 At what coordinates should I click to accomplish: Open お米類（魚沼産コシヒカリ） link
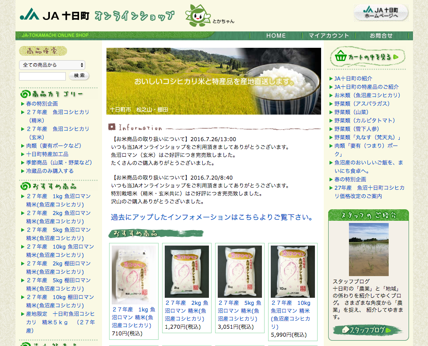tap(367, 95)
